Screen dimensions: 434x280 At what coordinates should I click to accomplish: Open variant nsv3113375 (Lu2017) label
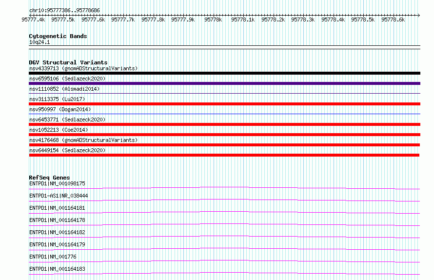pyautogui.click(x=57, y=99)
